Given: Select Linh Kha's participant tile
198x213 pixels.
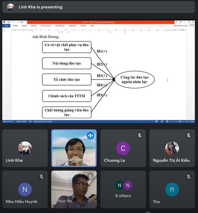Looking at the screenshot, I should 25,148.
